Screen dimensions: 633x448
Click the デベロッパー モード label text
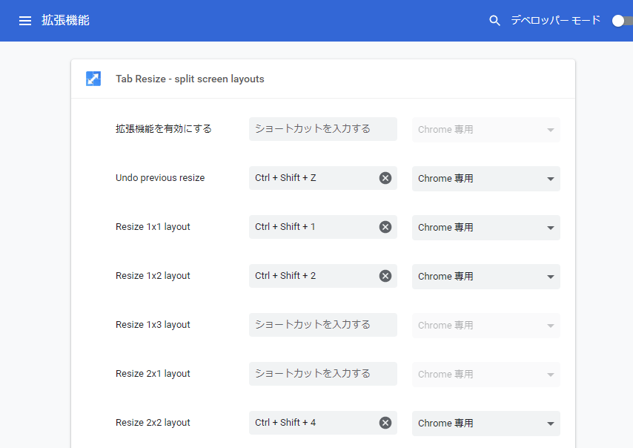point(555,20)
